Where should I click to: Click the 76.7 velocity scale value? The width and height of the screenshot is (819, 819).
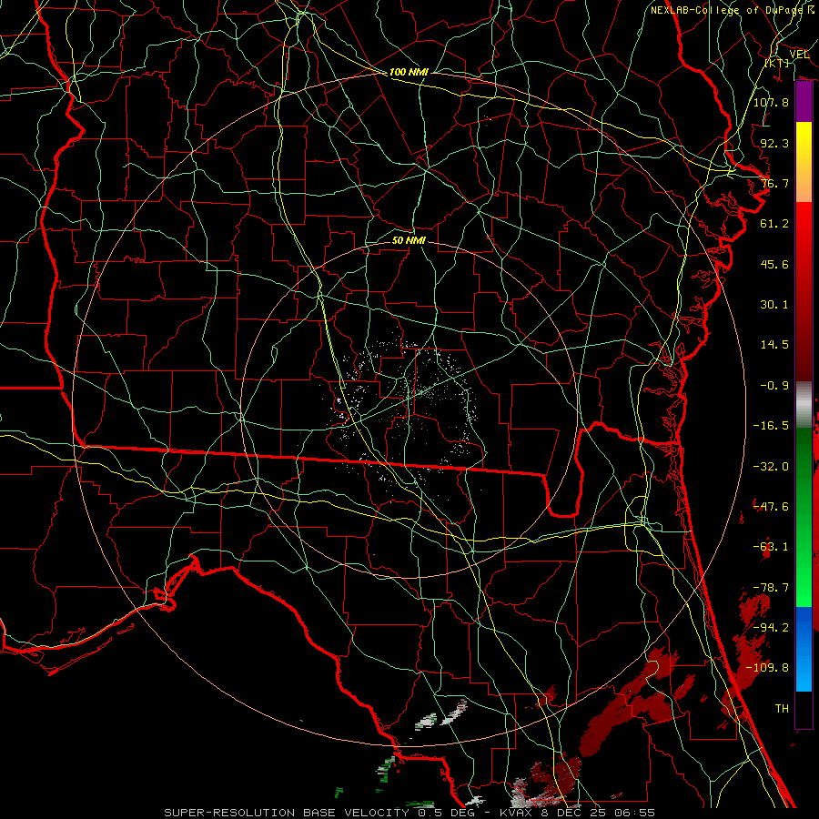[774, 183]
